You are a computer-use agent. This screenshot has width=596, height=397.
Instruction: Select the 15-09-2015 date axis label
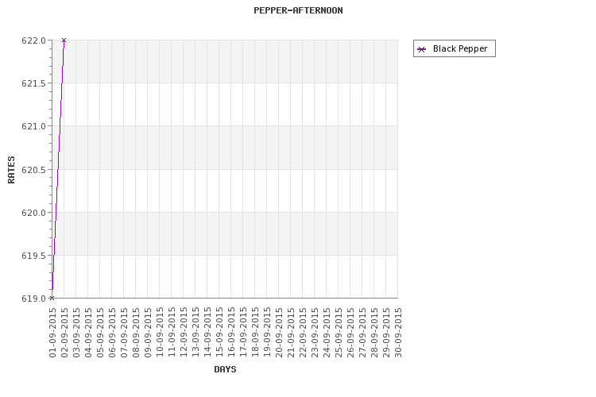(219, 333)
